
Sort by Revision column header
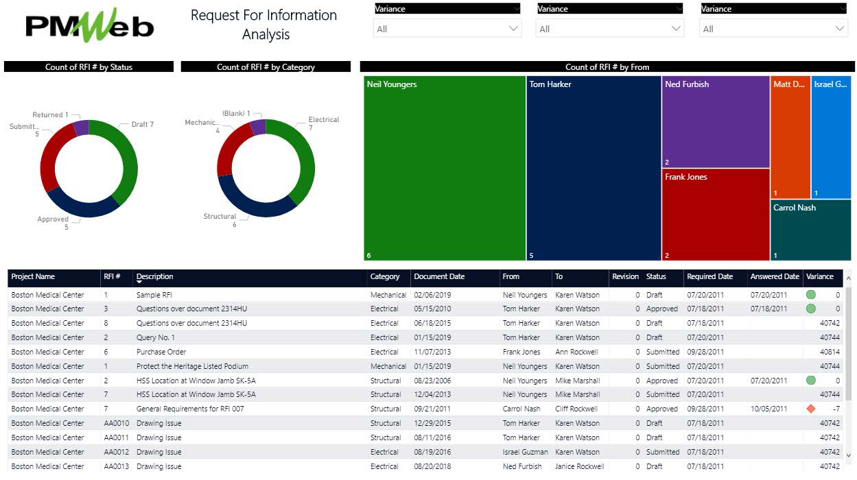coord(625,276)
